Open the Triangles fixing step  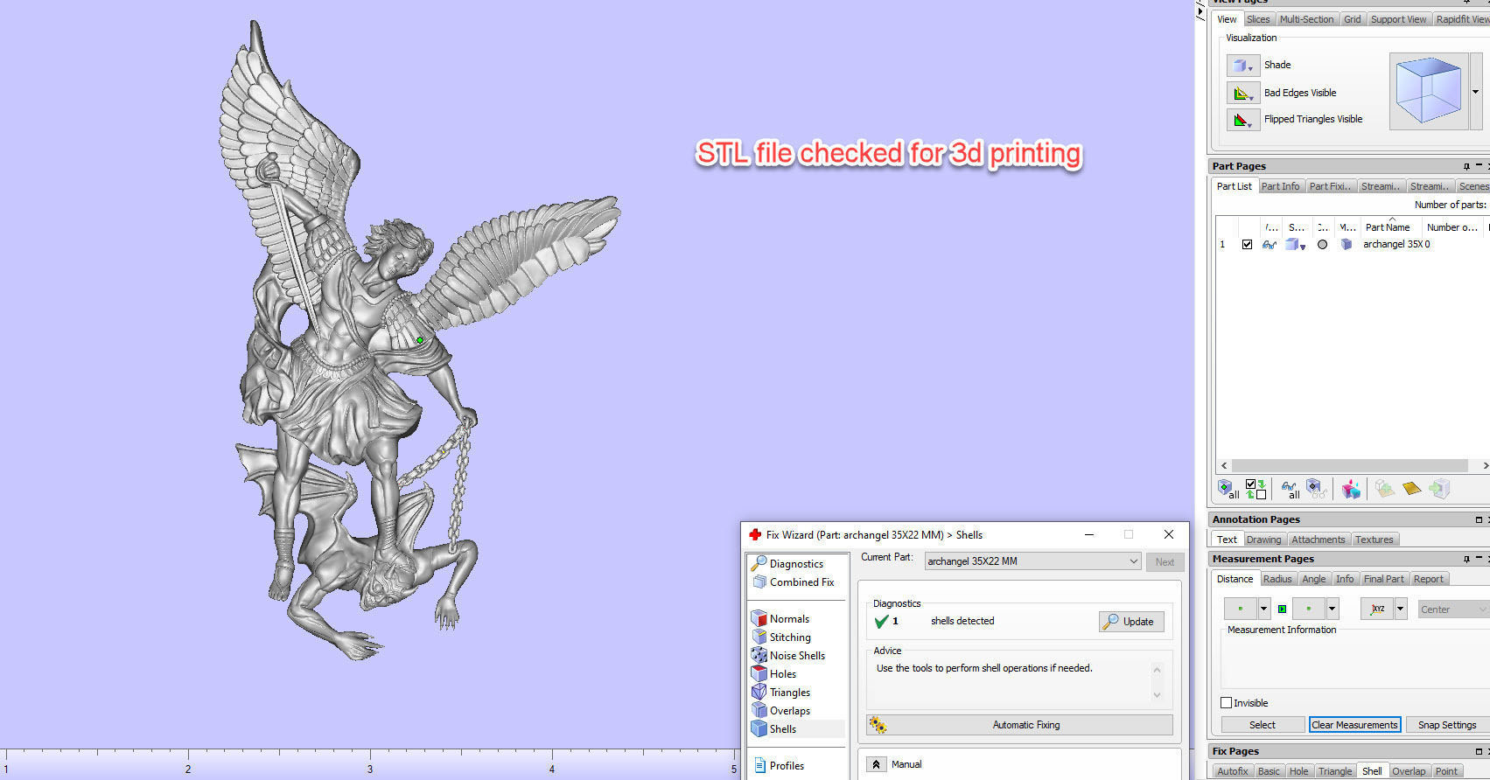pos(781,693)
